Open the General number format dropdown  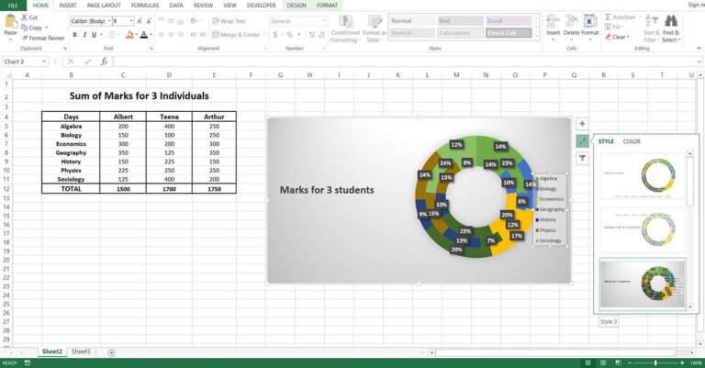click(323, 21)
